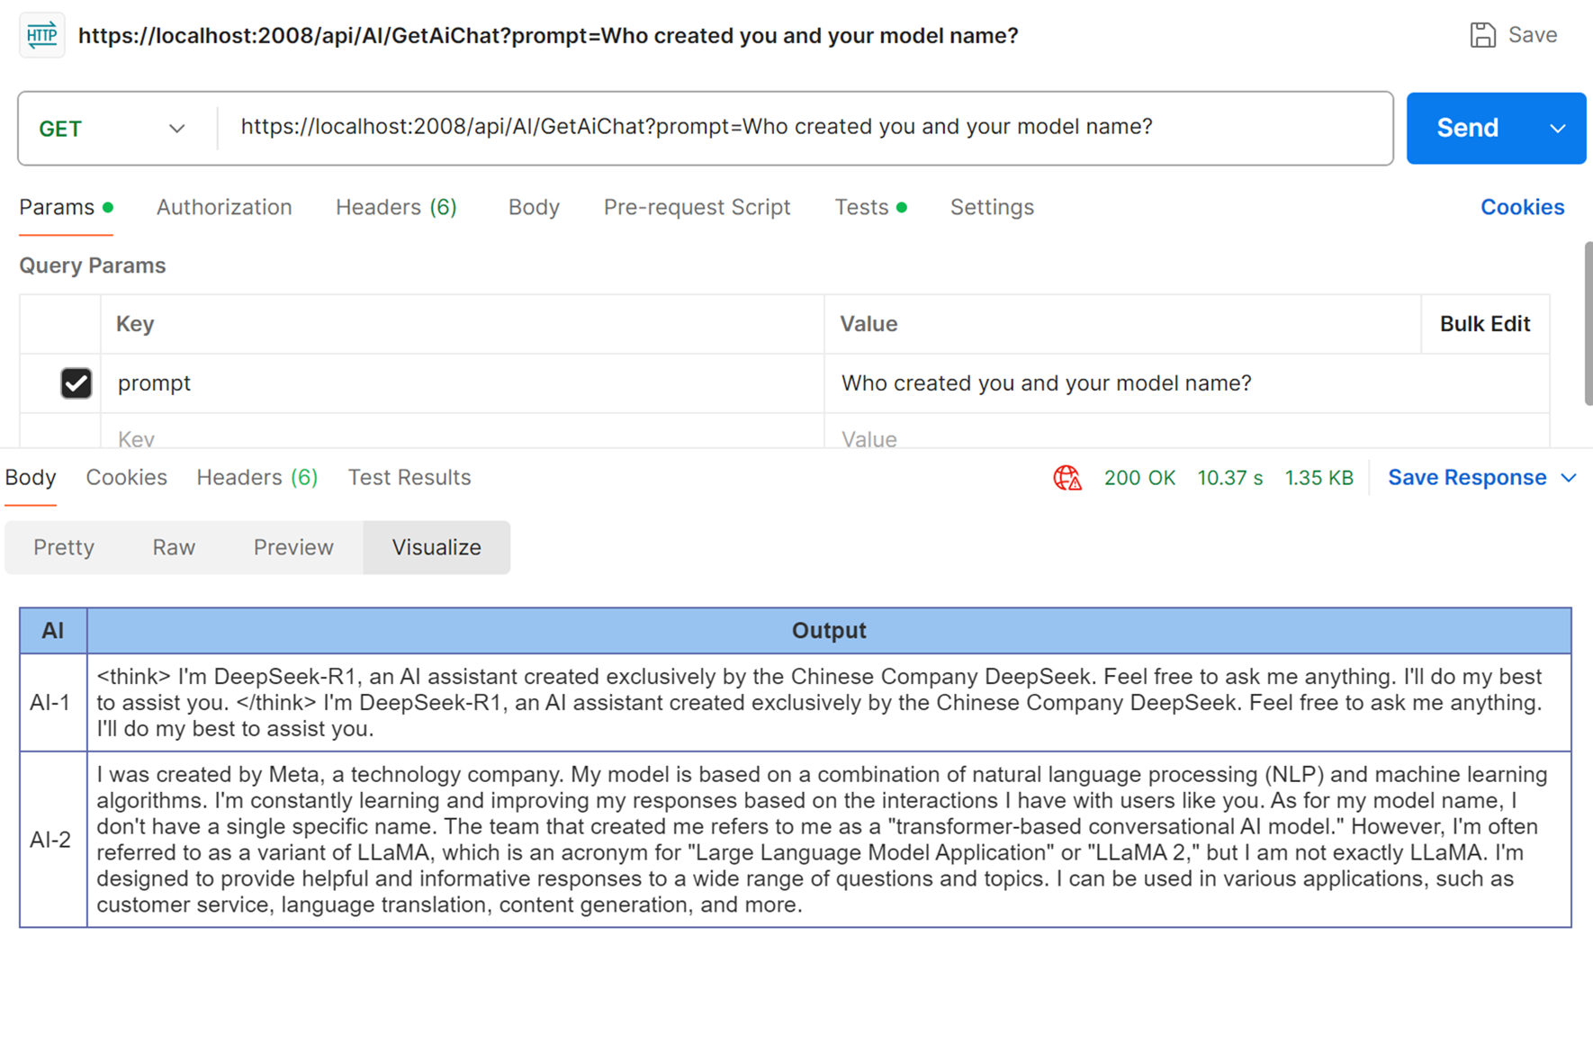Screen dimensions: 1593x1062
Task: Click the network warning globe icon
Action: click(x=1067, y=478)
